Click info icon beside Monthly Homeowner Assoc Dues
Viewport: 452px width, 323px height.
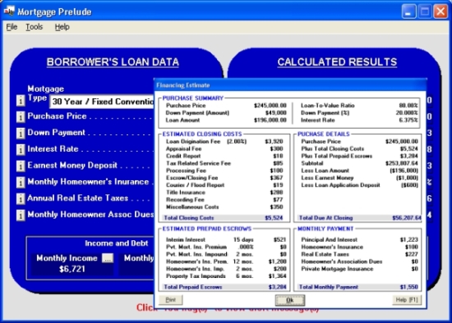[x=21, y=215]
